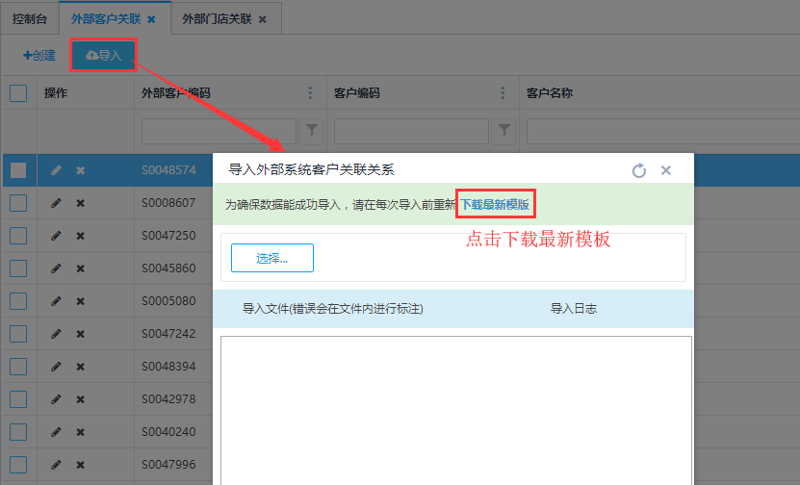Toggle the select-all checkbox in header
The width and height of the screenshot is (800, 485).
coord(18,93)
